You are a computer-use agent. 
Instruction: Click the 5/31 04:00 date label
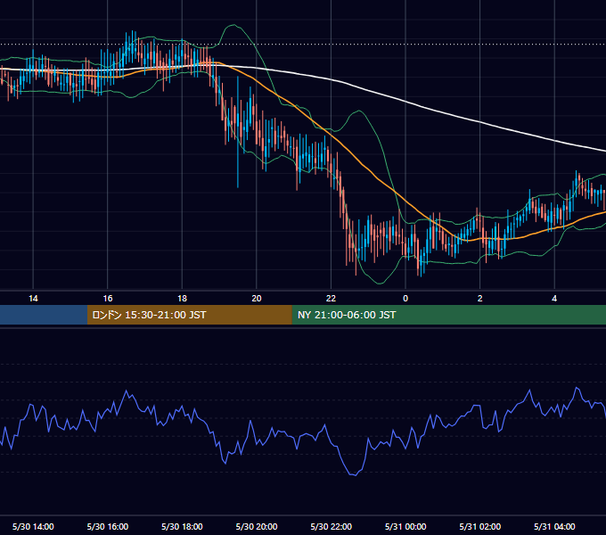[554, 526]
